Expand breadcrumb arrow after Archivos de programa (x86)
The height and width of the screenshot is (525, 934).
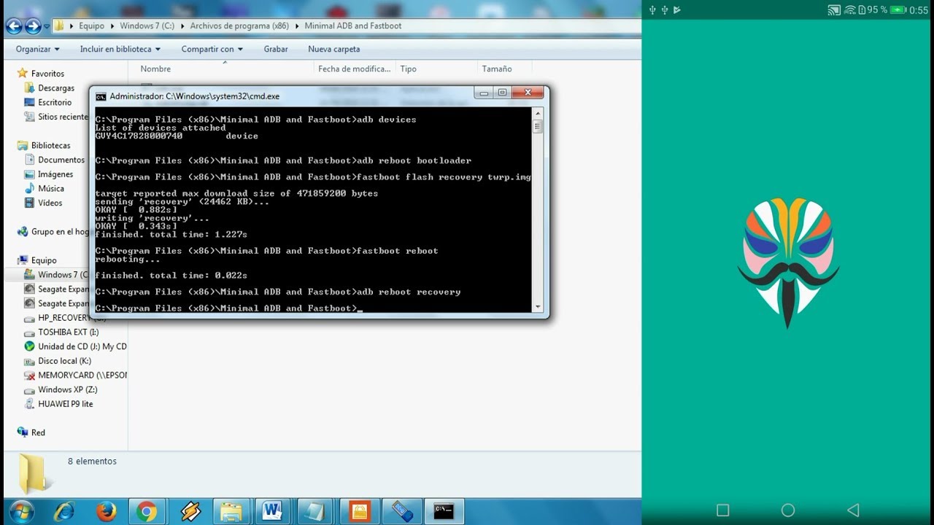coord(297,26)
